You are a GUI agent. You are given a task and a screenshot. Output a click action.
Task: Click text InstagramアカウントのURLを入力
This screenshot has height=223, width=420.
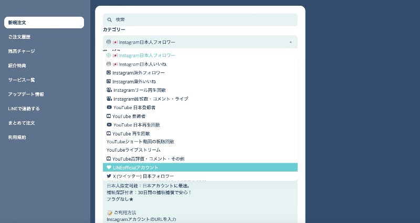(141, 219)
